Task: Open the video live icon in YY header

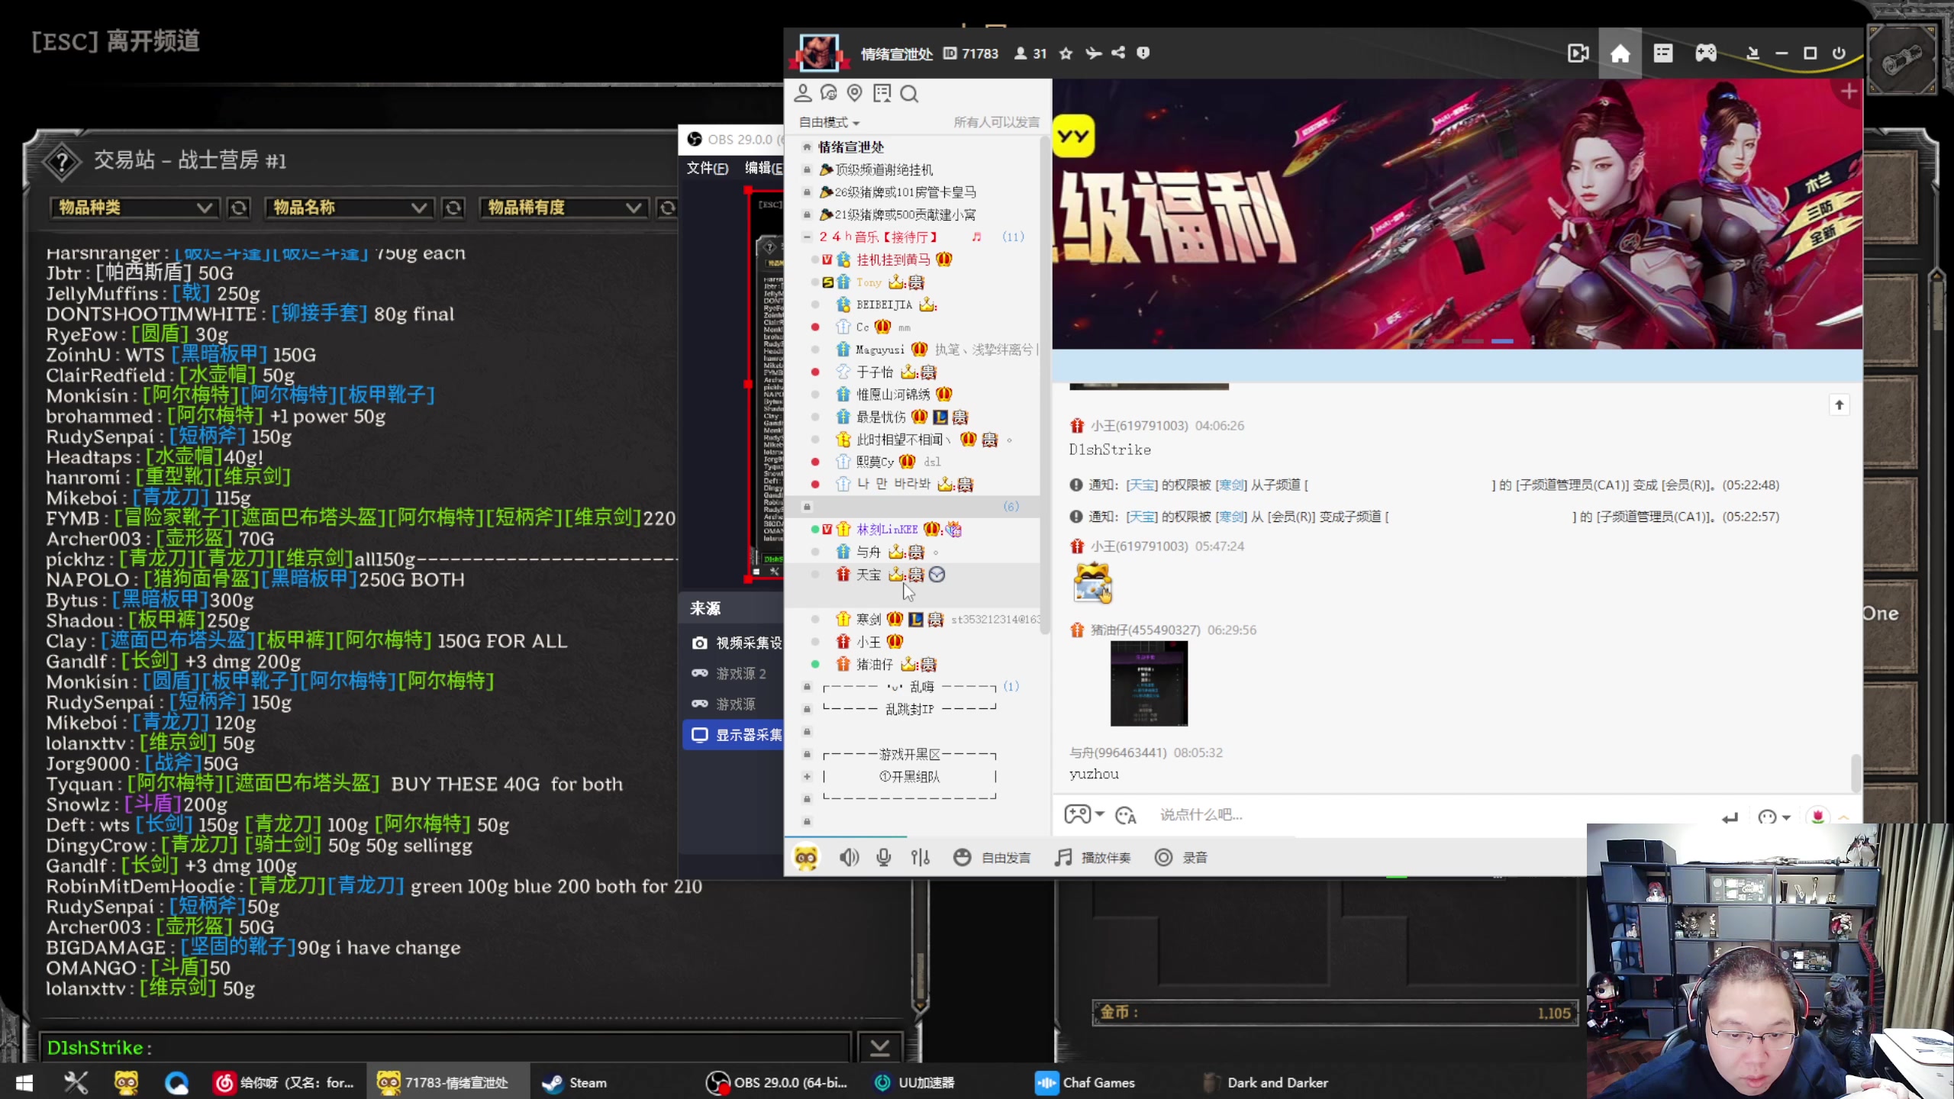Action: (x=1578, y=53)
